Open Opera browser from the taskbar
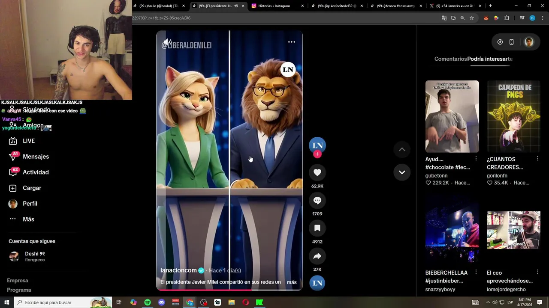Image resolution: width=549 pixels, height=308 pixels. (x=246, y=302)
